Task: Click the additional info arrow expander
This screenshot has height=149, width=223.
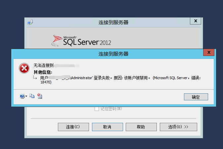Action: (x=35, y=77)
